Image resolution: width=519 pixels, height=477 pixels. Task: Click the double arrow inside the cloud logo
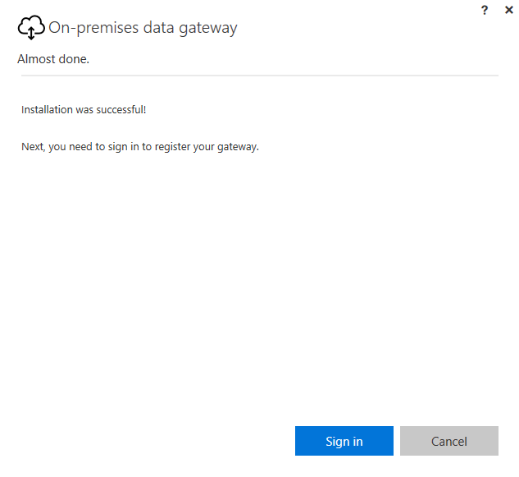pyautogui.click(x=31, y=33)
